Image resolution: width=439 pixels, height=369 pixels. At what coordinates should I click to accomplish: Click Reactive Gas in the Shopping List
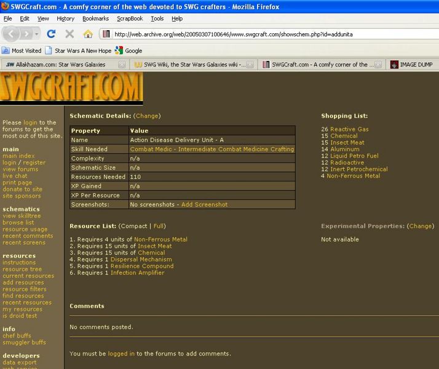coord(349,129)
